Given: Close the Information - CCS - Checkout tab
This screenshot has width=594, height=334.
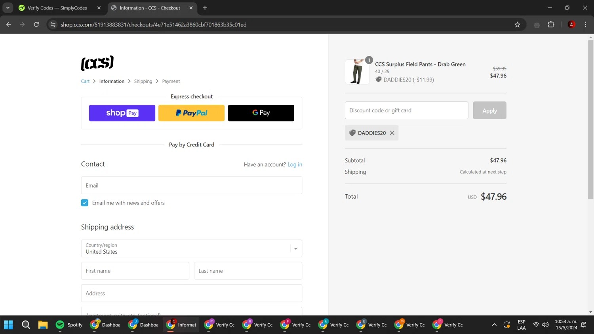Looking at the screenshot, I should pyautogui.click(x=191, y=8).
